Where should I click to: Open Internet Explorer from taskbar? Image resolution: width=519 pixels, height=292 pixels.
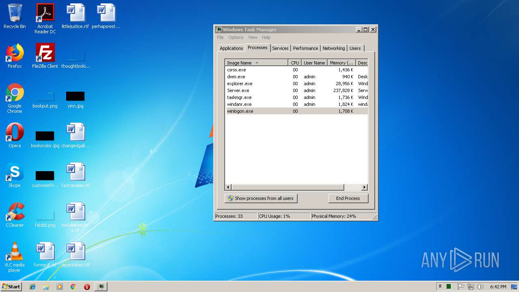[x=32, y=287]
